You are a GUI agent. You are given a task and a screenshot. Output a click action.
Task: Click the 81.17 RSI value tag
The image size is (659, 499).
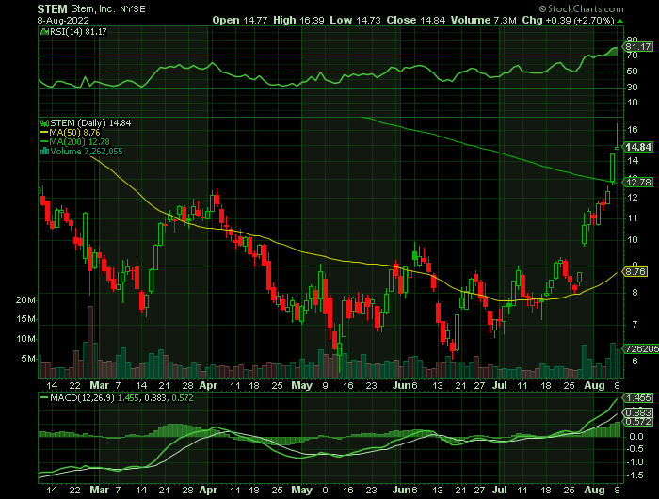tap(638, 46)
